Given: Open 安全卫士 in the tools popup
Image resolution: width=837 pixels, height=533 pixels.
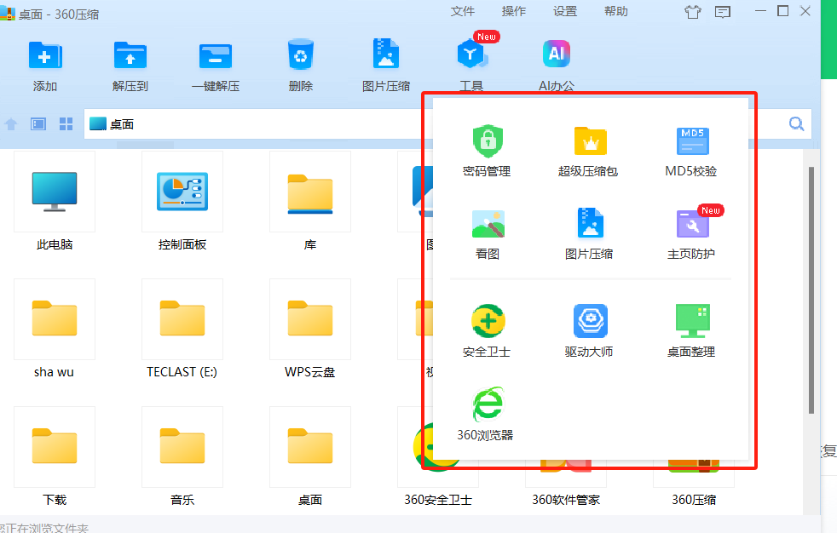Looking at the screenshot, I should (487, 330).
